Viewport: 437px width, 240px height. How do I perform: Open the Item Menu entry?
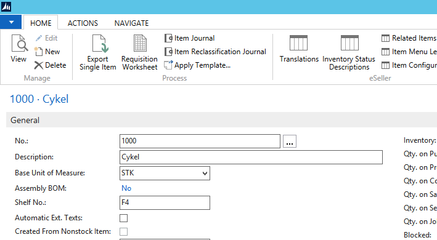(x=409, y=52)
